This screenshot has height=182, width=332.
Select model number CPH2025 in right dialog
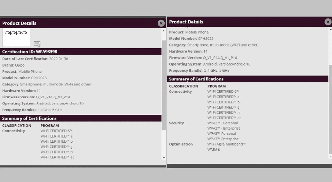click(205, 39)
